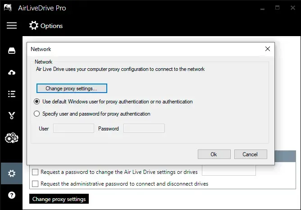Click the AirLiveDrive app logo icon
Screen dimensions: 301x210
8,8
